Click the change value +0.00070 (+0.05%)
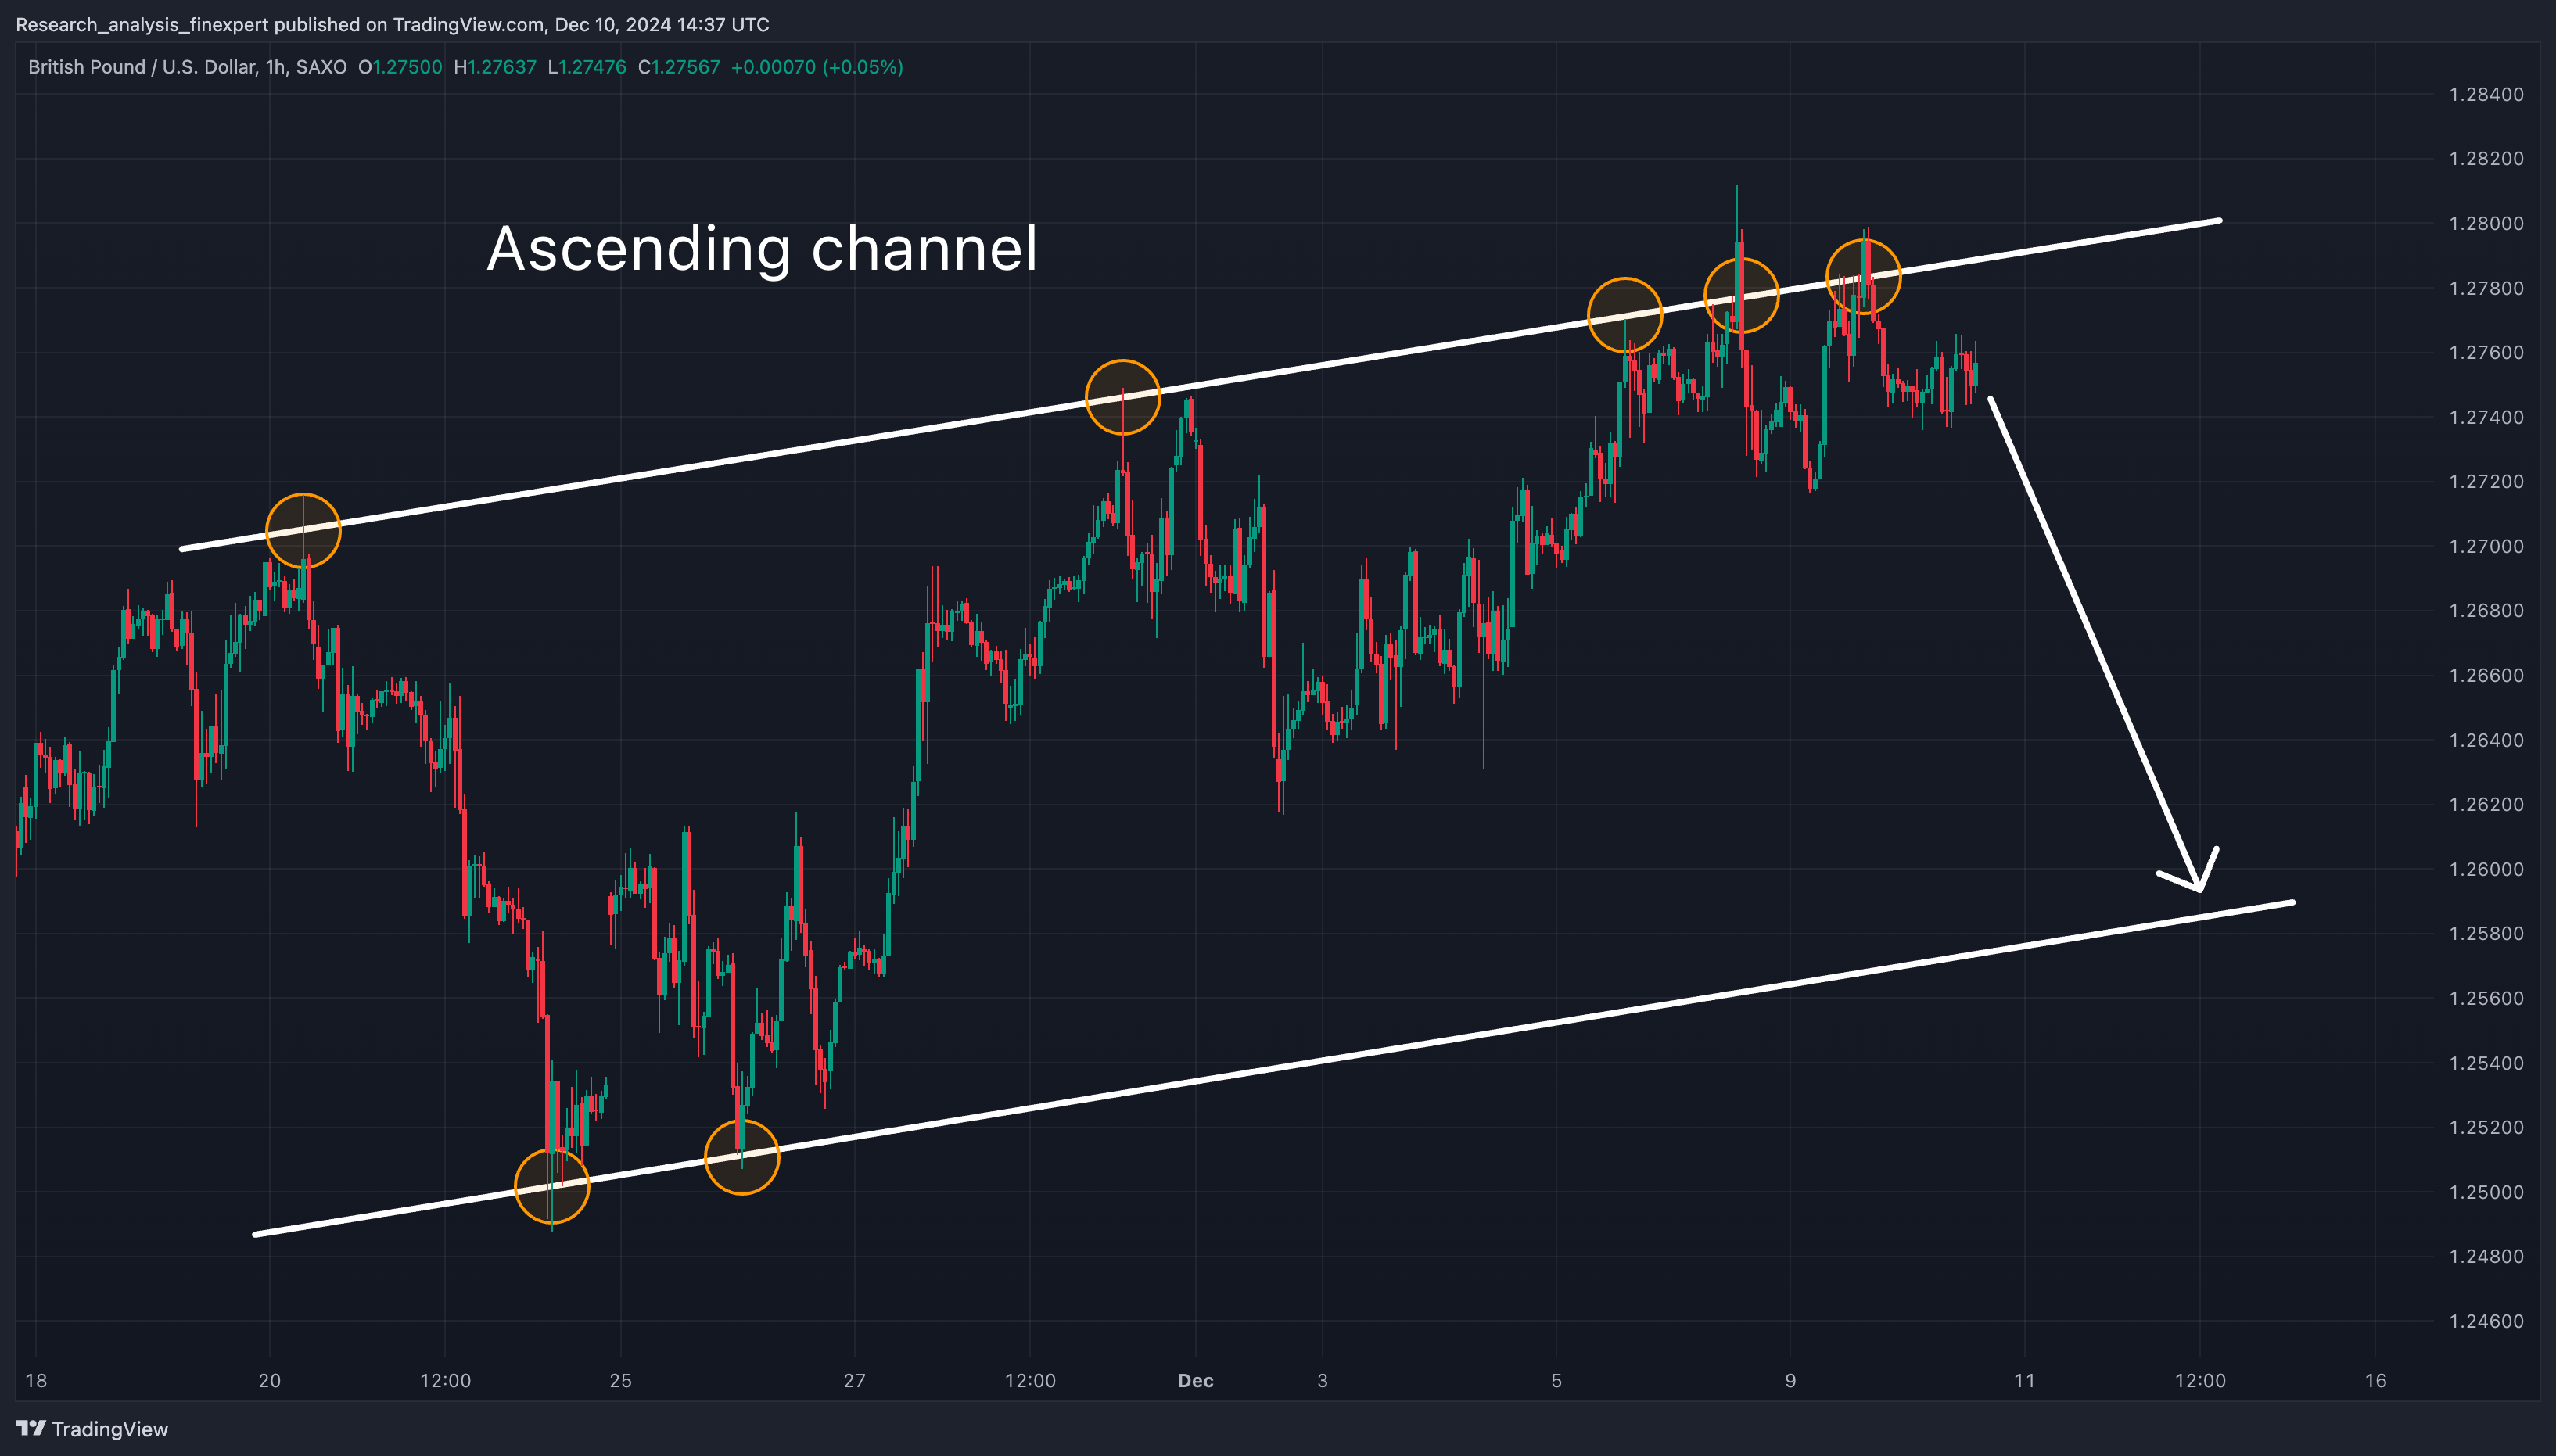 [817, 67]
